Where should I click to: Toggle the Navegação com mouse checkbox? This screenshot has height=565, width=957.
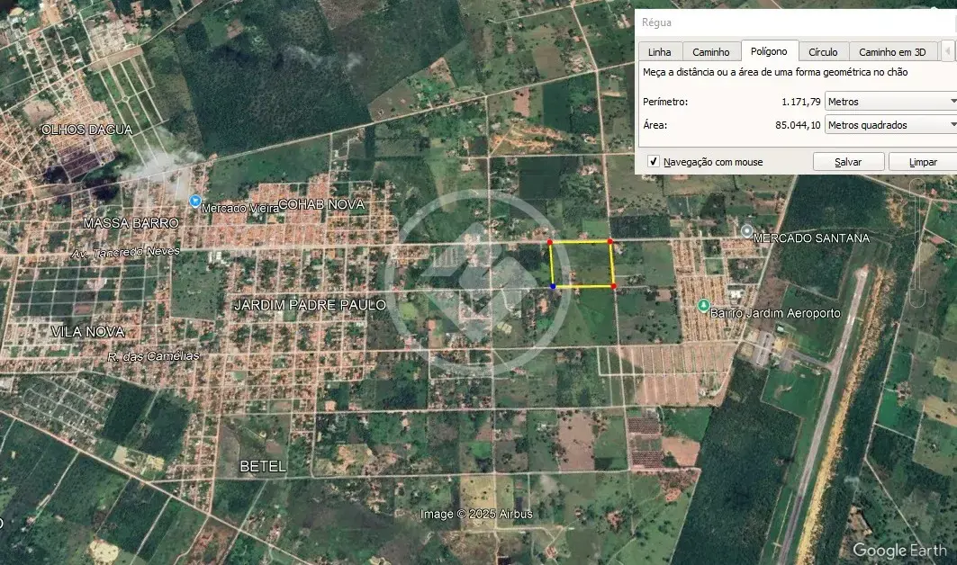pos(653,162)
